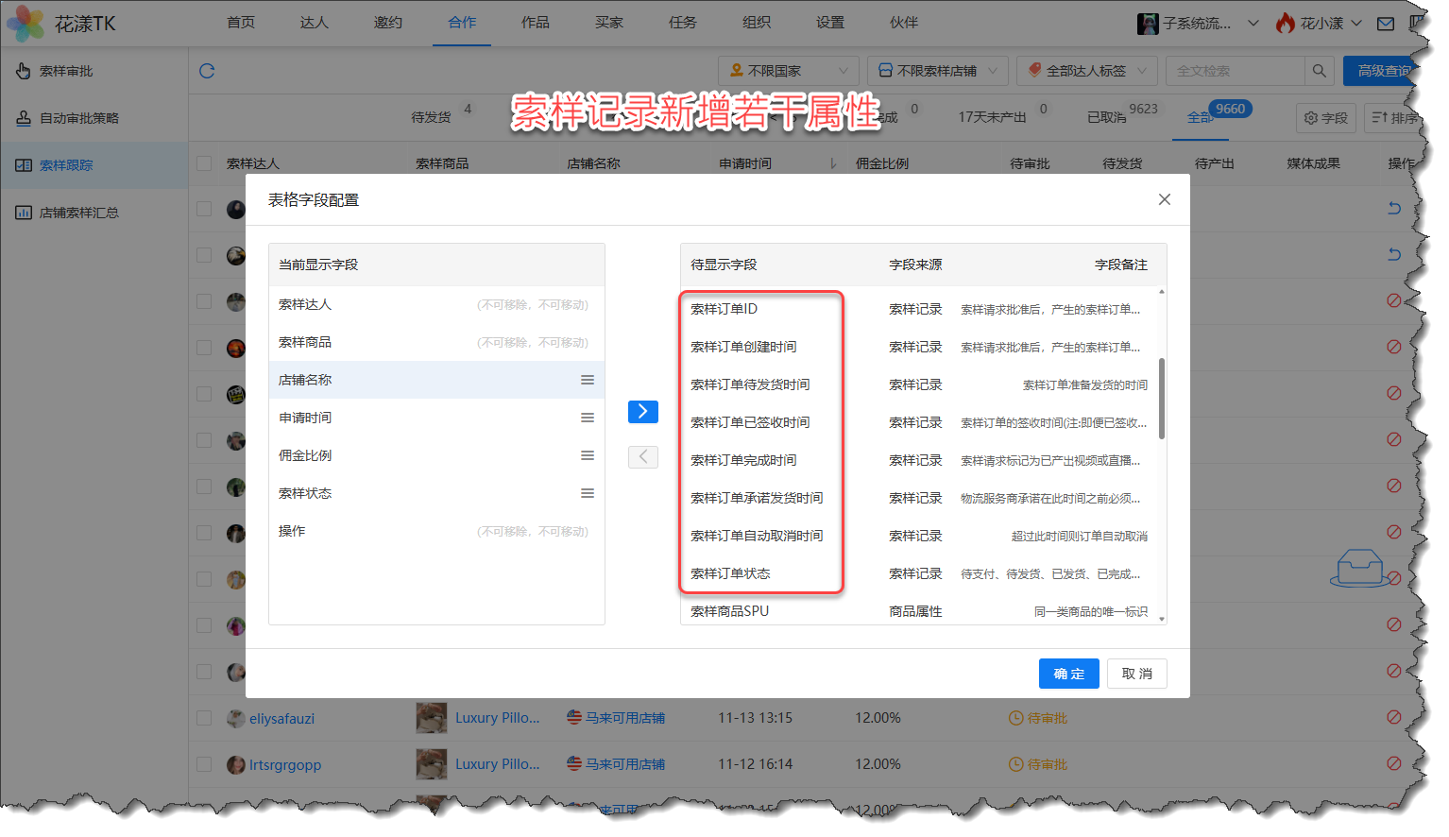Viewport: 1449px width, 837px height.
Task: Click the 取消 button in dialog
Action: point(1136,674)
